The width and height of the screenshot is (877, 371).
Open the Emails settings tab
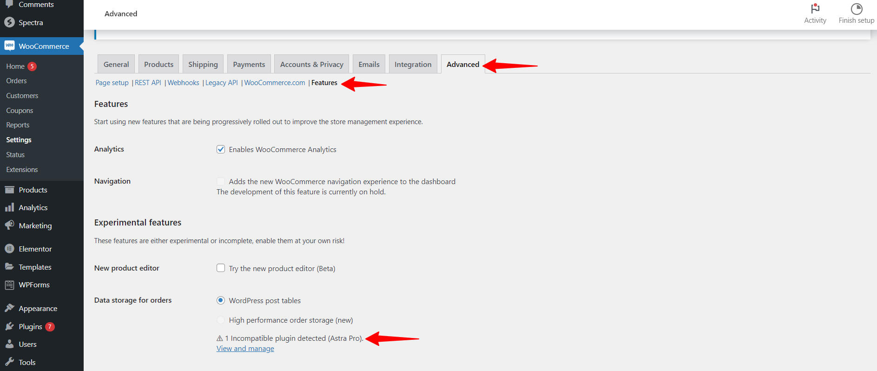[x=369, y=64]
